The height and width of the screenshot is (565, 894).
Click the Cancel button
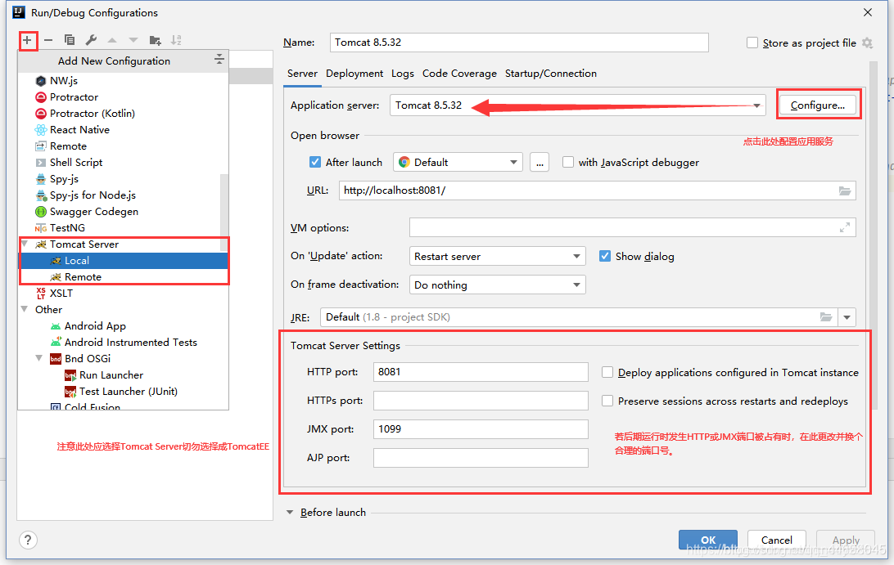pos(777,540)
